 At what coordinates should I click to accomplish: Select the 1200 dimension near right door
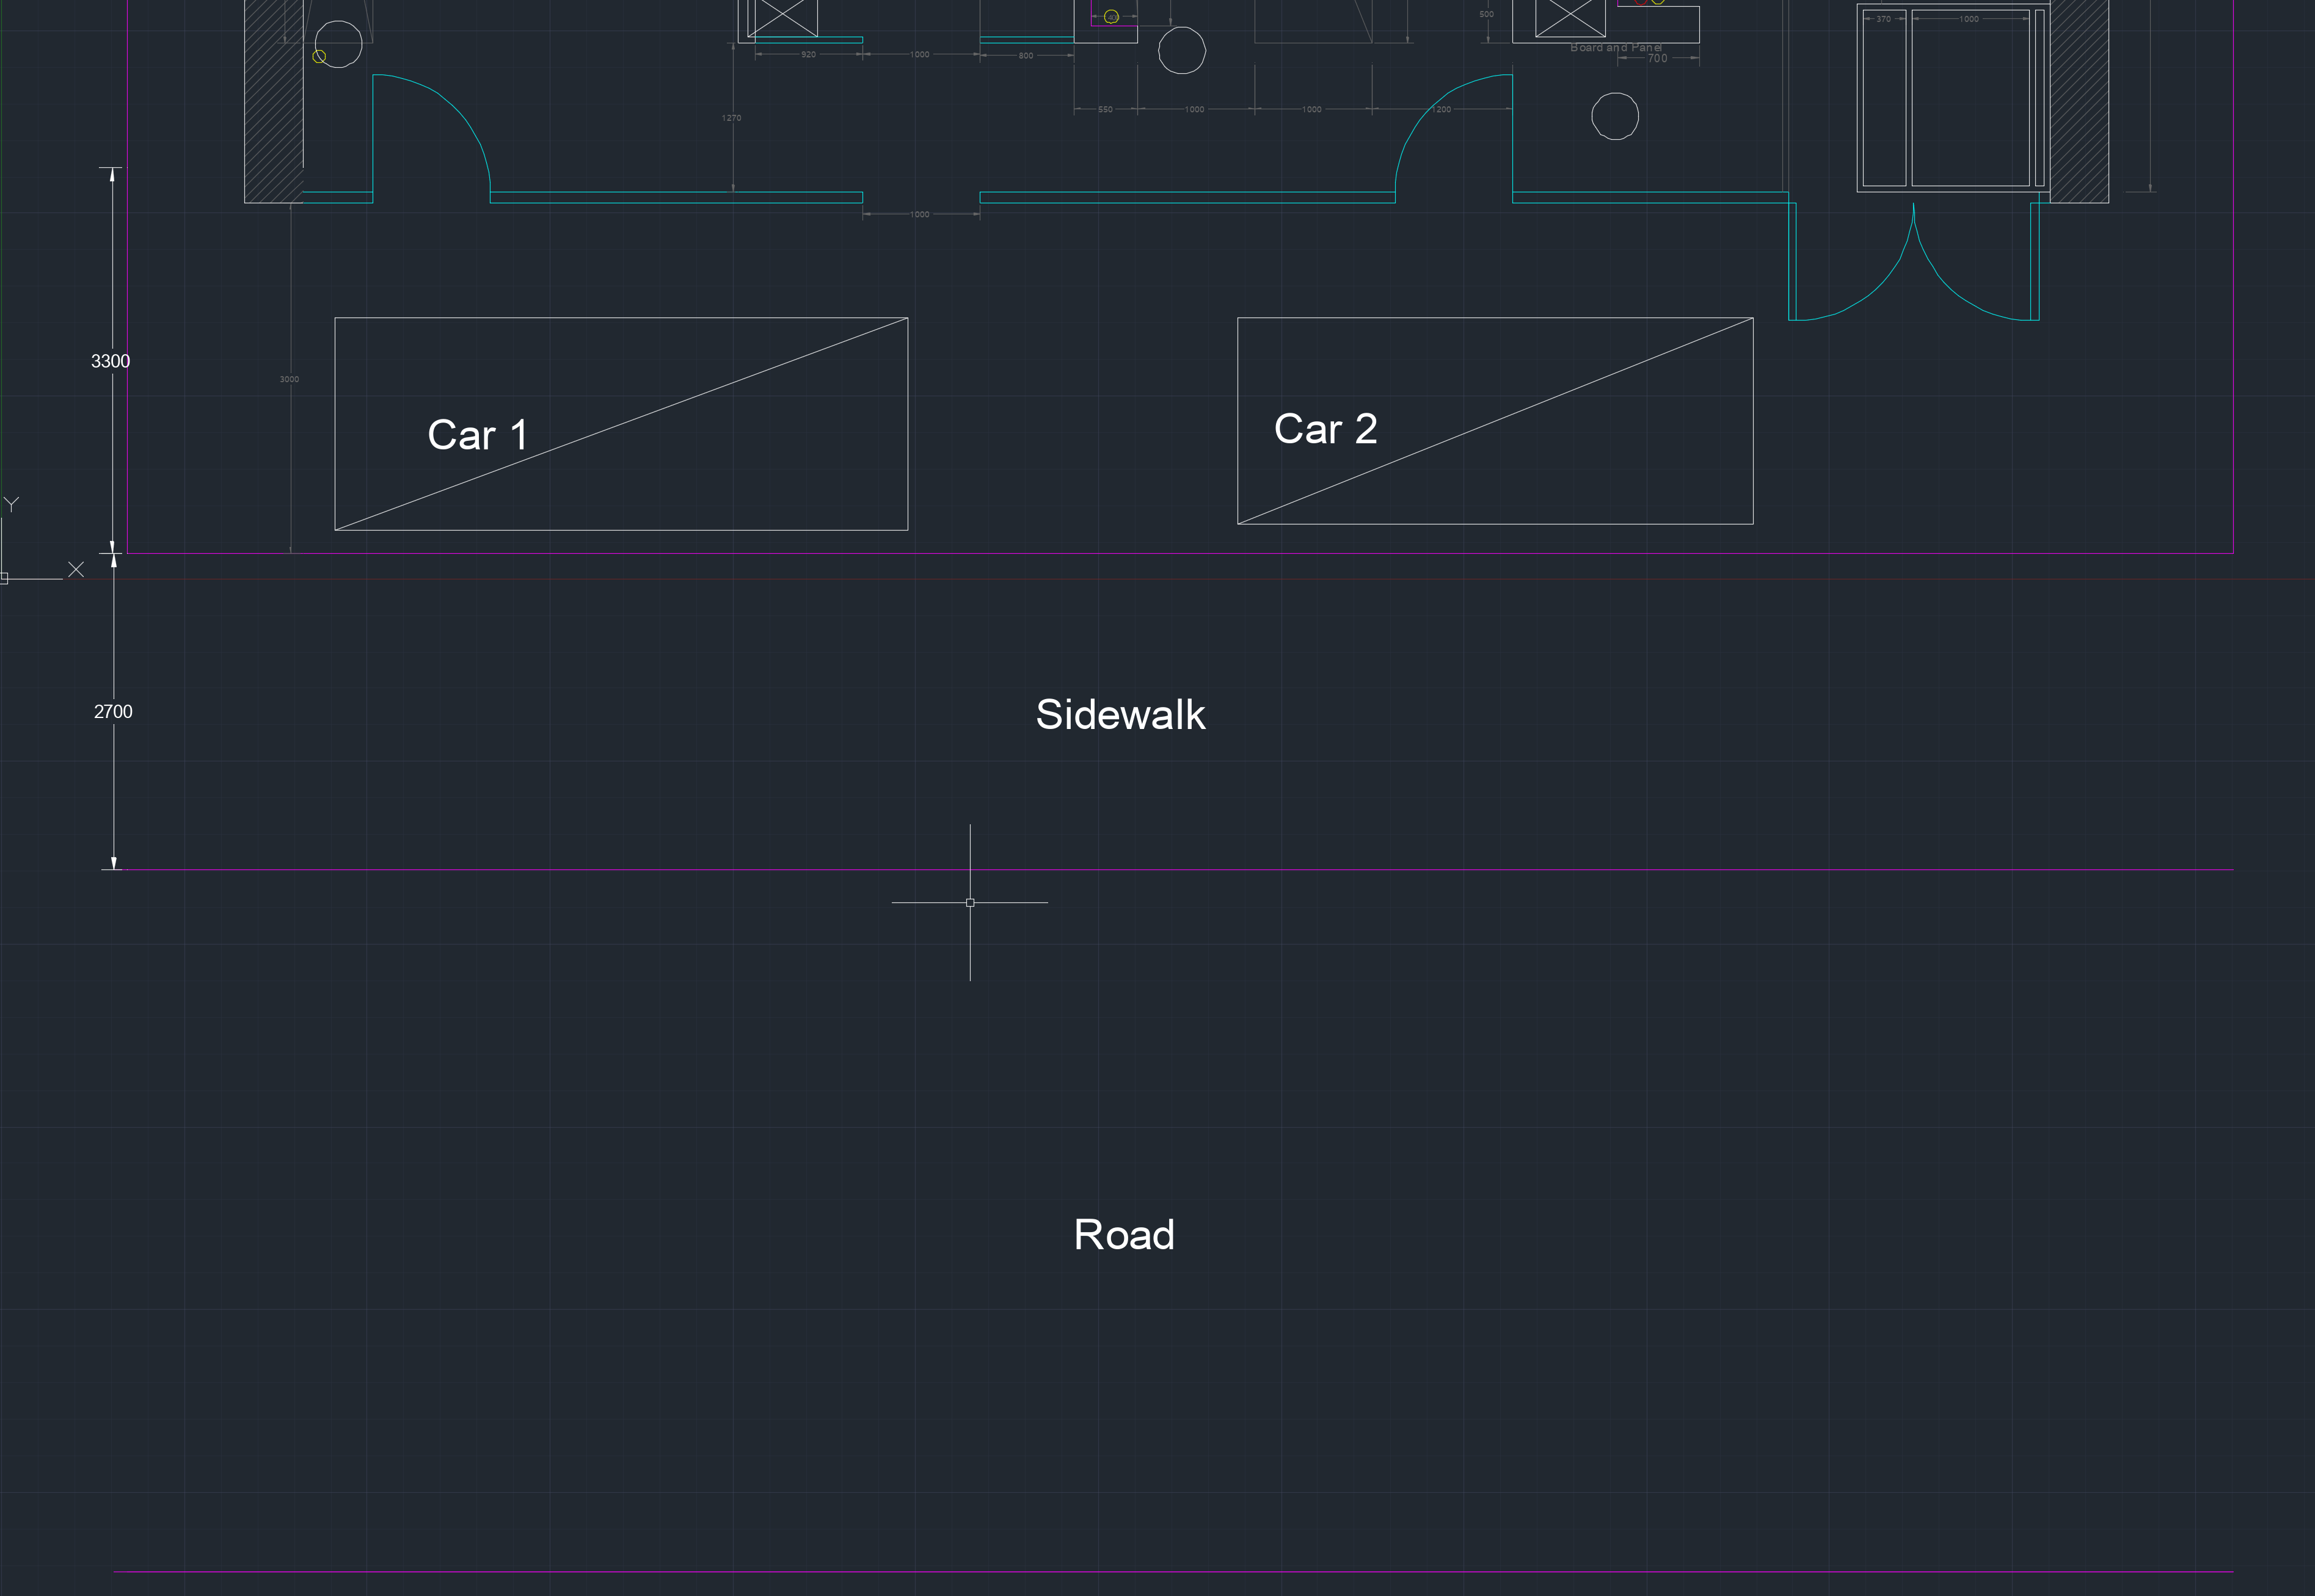[x=1441, y=109]
